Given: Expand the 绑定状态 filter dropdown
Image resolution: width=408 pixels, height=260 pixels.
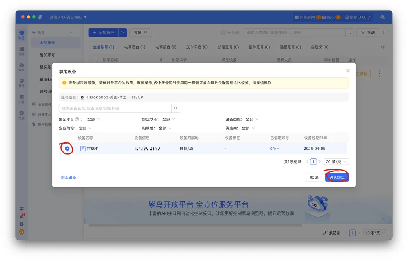Looking at the screenshot, I should pos(169,120).
